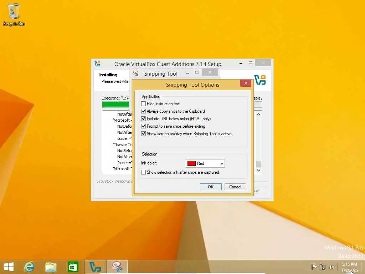Minimize the Snipping Tool window

click(187, 73)
